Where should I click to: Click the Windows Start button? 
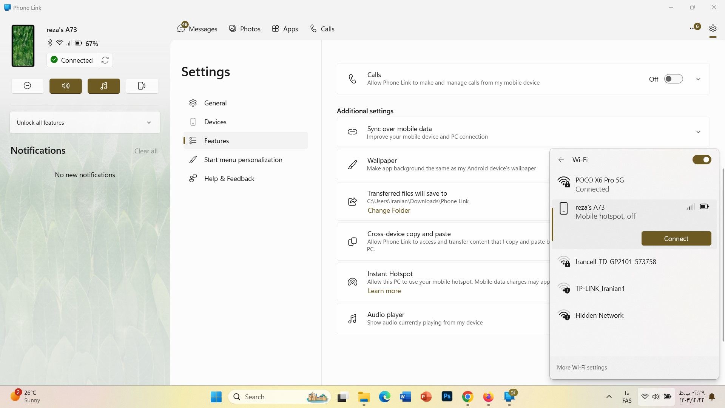tap(216, 397)
